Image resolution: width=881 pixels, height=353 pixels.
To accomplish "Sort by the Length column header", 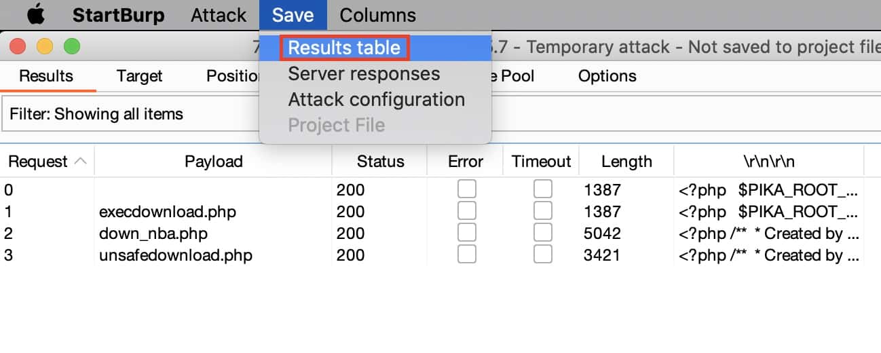I will tap(626, 162).
